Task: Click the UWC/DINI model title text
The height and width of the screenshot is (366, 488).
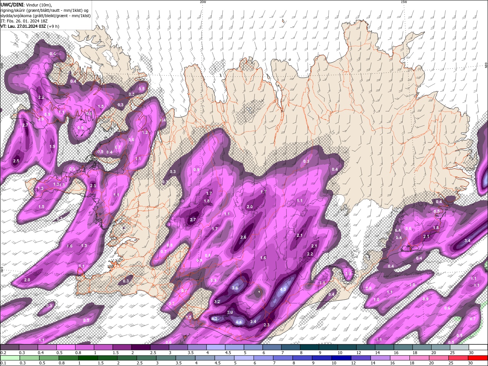Action: 12,5
